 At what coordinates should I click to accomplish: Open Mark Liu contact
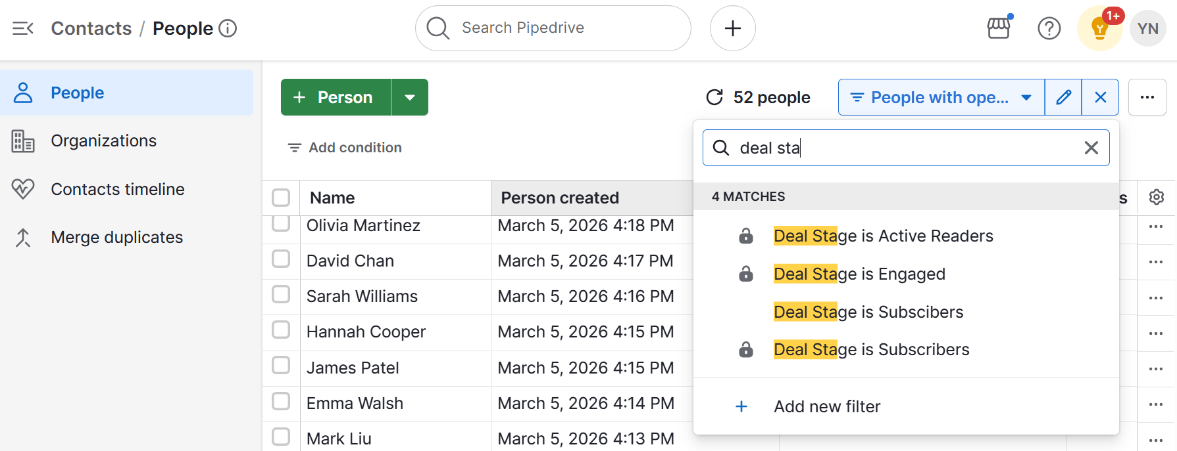pyautogui.click(x=339, y=439)
